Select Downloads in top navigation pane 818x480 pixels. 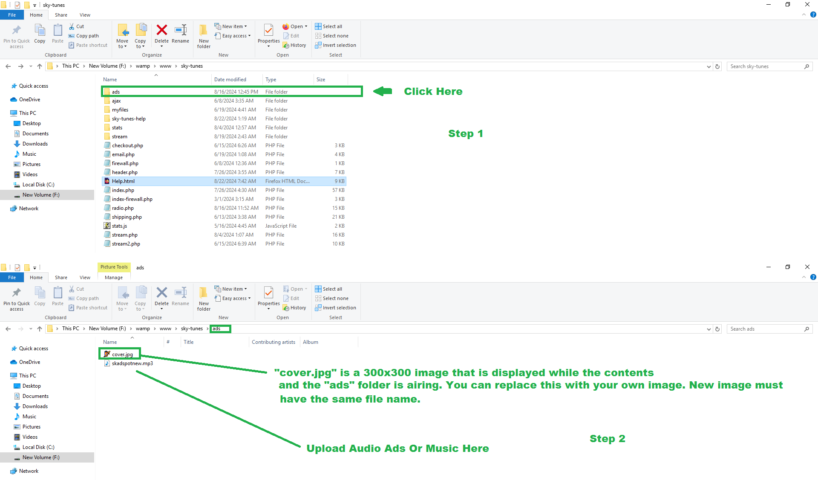35,144
